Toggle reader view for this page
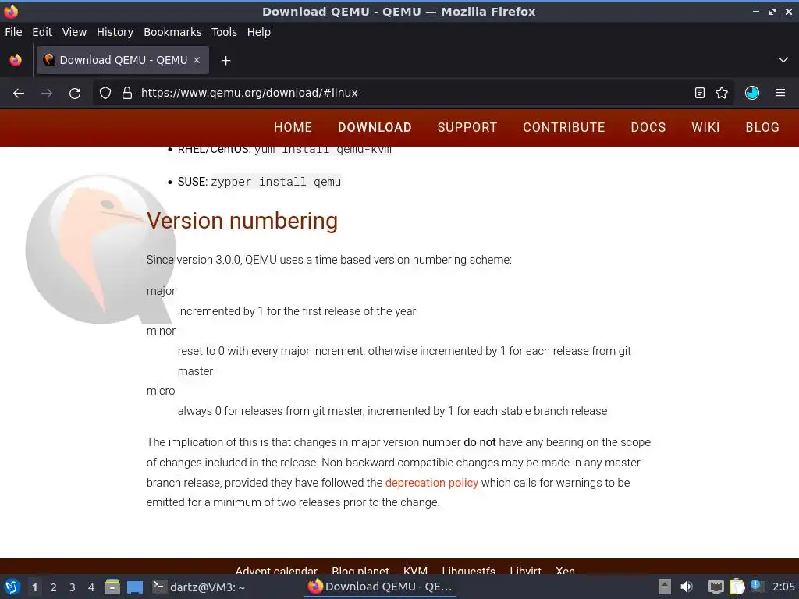Screen dimensions: 799x599 coord(700,93)
